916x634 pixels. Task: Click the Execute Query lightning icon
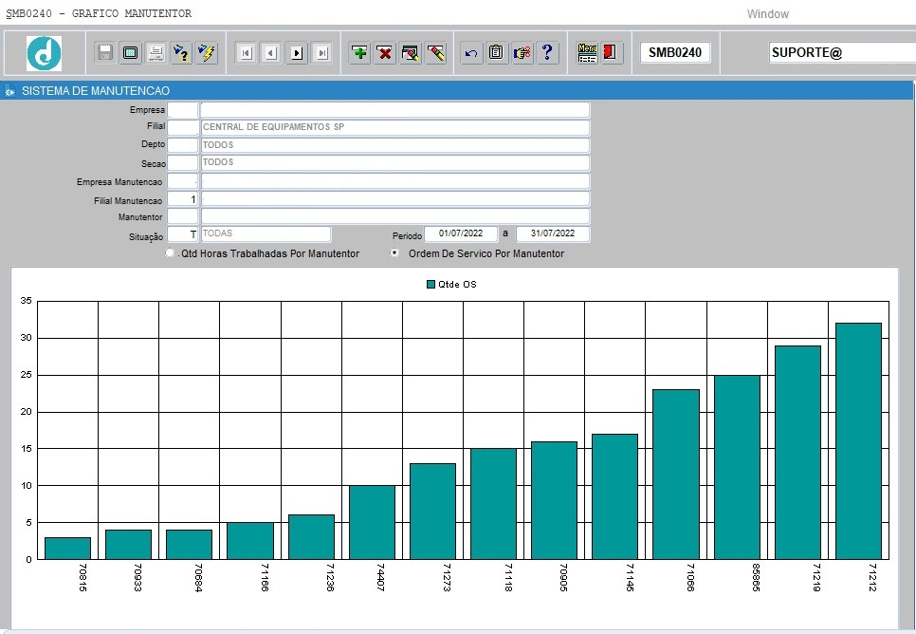point(206,52)
